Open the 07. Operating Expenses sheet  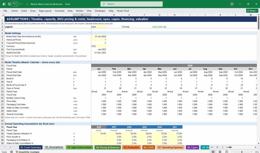click(x=171, y=147)
